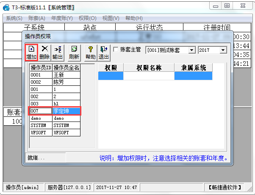Open the 年度账(Y) menu
The height and width of the screenshot is (195, 255).
pyautogui.click(x=62, y=18)
